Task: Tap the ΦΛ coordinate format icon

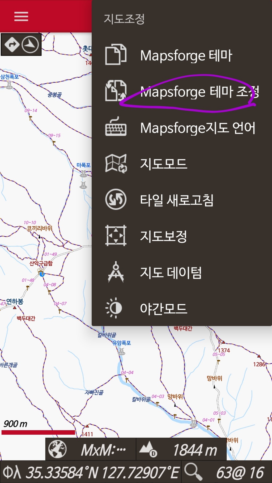Action: click(x=12, y=473)
